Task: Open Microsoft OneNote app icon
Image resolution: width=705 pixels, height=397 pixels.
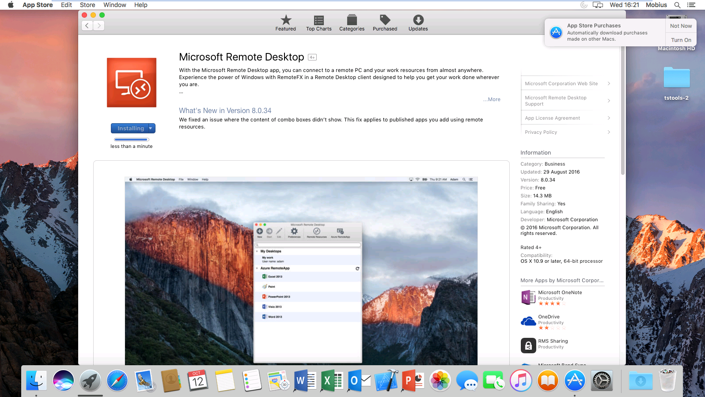Action: [x=528, y=298]
